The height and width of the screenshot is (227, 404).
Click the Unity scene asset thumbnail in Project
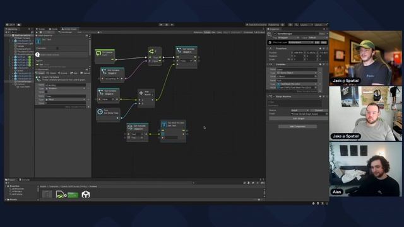coord(86,194)
